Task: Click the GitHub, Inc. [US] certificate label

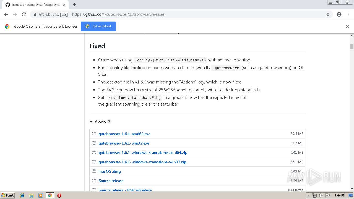Action: point(53,14)
